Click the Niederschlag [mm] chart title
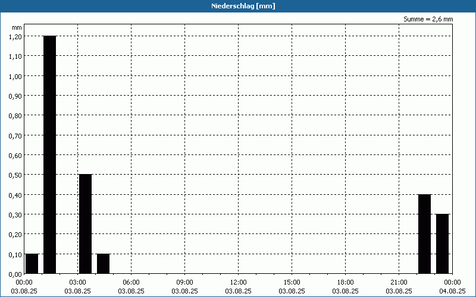 click(243, 6)
